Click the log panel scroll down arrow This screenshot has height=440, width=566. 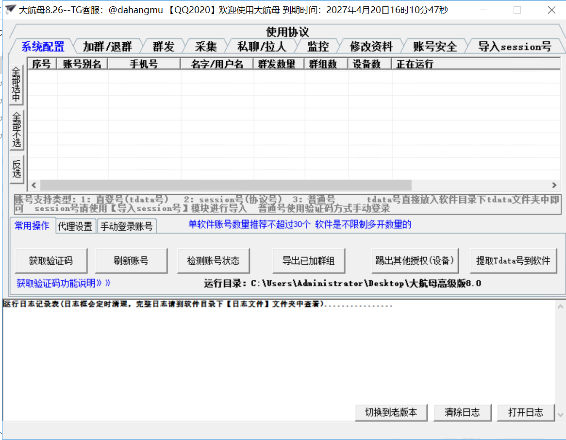click(561, 415)
